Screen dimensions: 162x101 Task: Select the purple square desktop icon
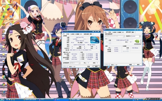[11, 32]
